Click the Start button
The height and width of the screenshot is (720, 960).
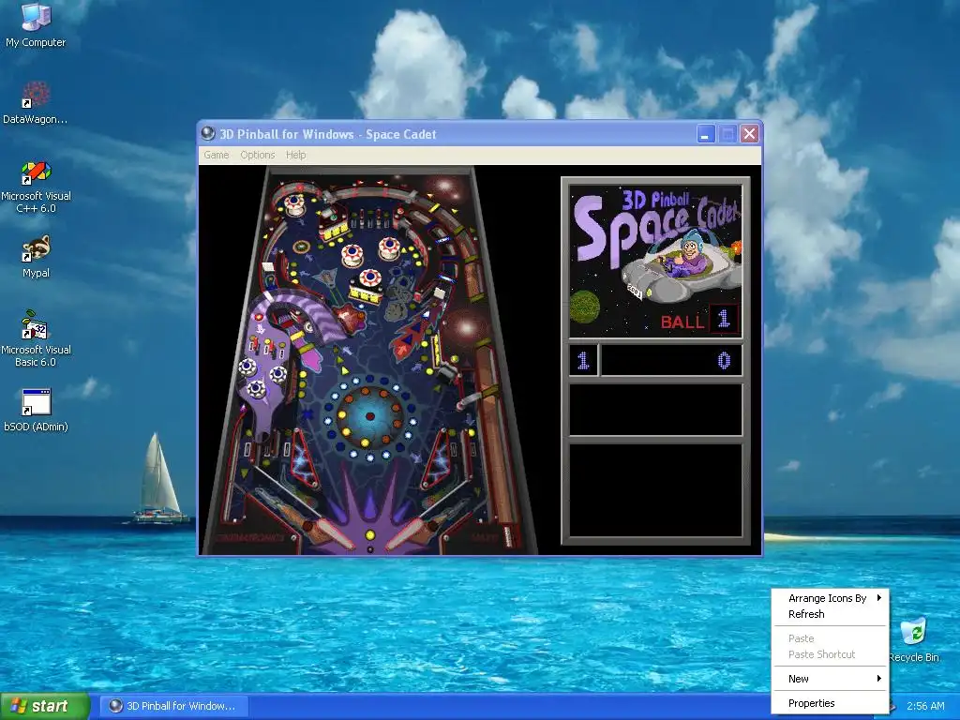pyautogui.click(x=45, y=706)
